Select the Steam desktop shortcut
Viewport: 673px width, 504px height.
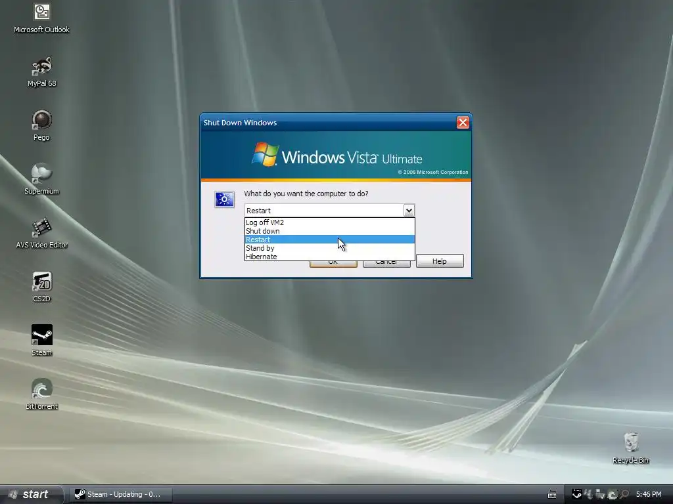coord(41,341)
